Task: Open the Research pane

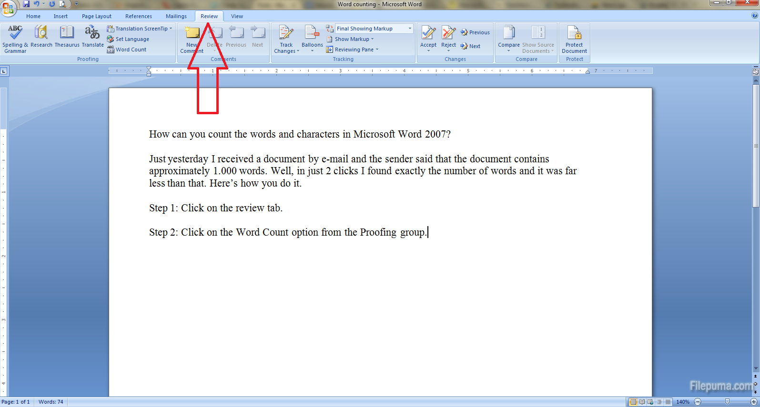Action: click(x=41, y=37)
